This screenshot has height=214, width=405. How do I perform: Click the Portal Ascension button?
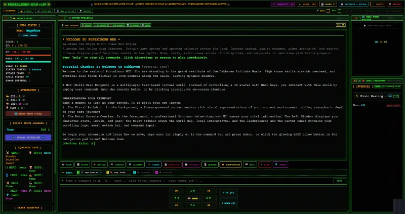pos(28,138)
